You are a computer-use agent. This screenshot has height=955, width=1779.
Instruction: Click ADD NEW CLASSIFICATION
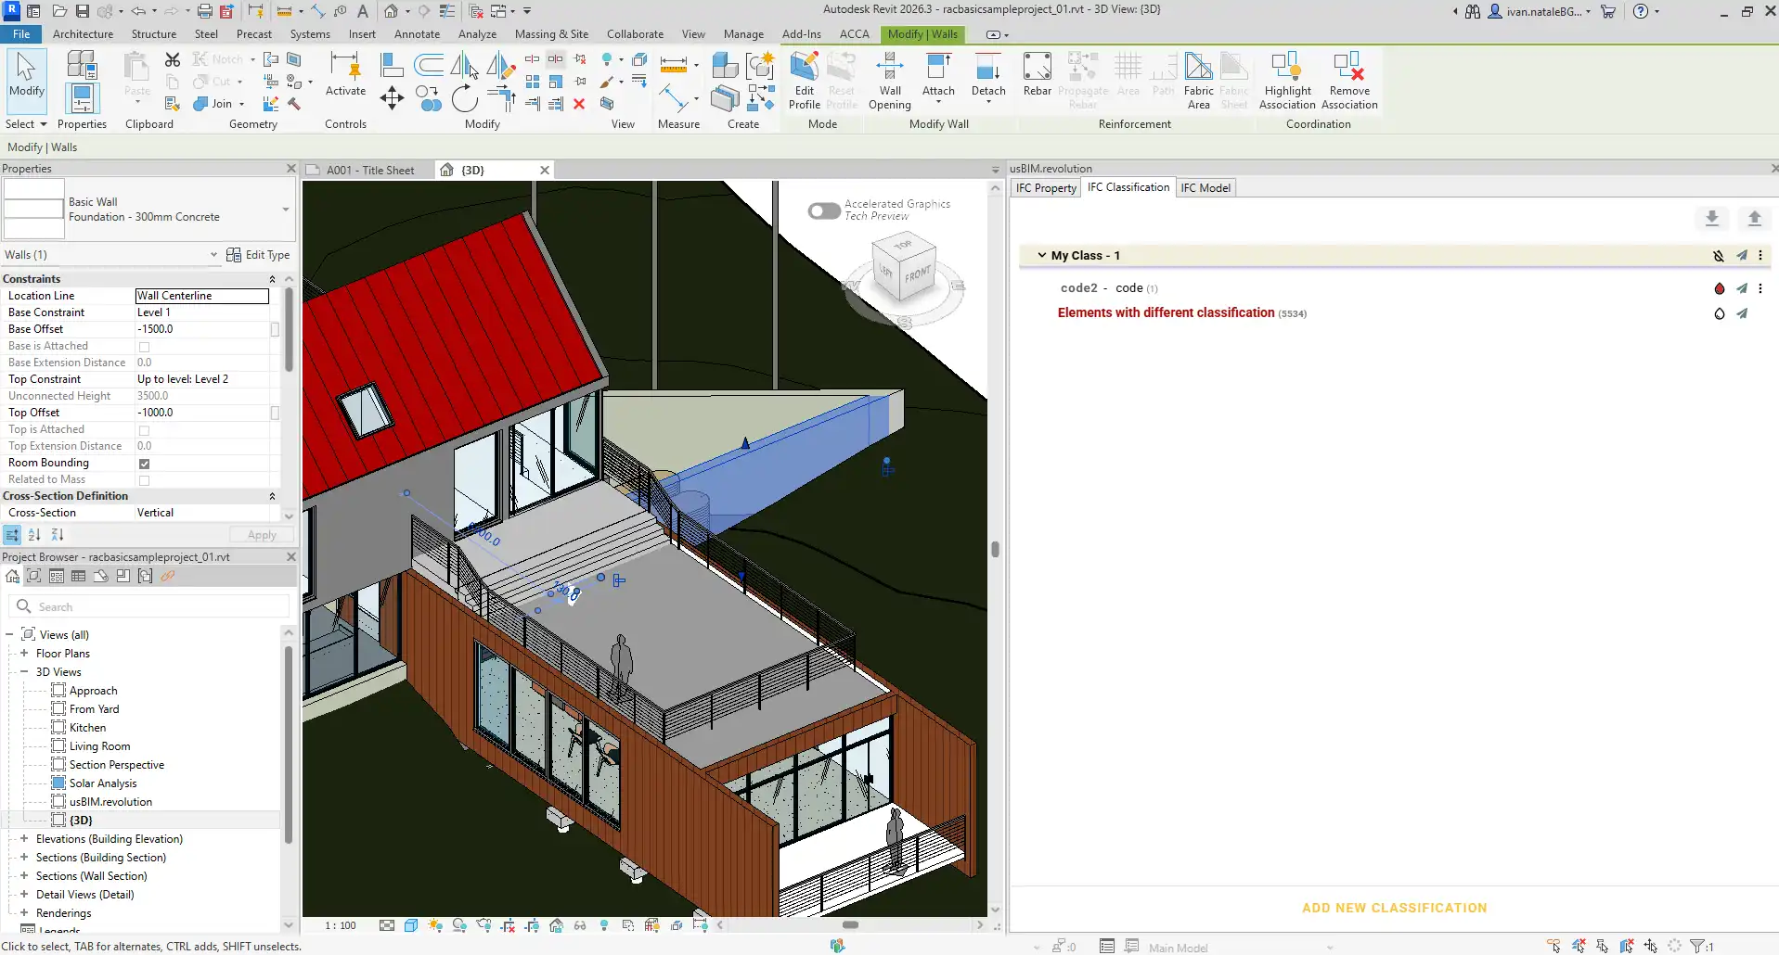1394,908
